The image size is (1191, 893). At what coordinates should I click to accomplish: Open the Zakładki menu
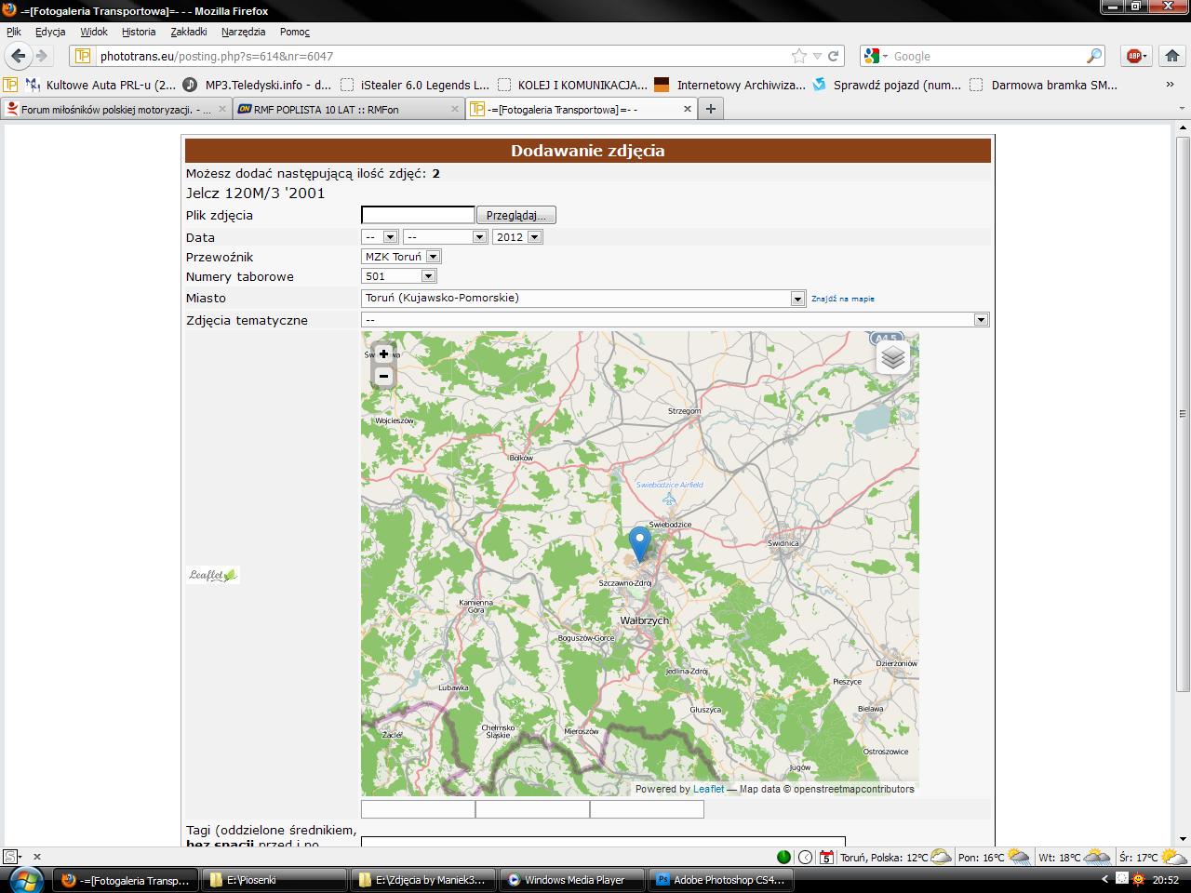(189, 32)
